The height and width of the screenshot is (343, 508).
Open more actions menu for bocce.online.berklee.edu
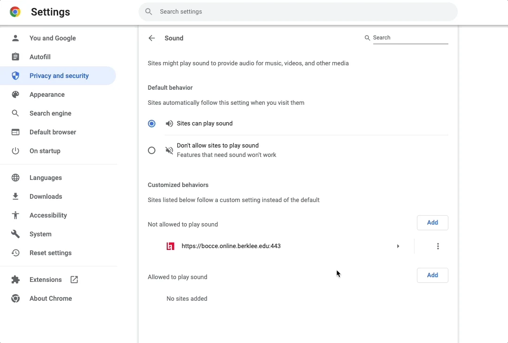pos(438,246)
